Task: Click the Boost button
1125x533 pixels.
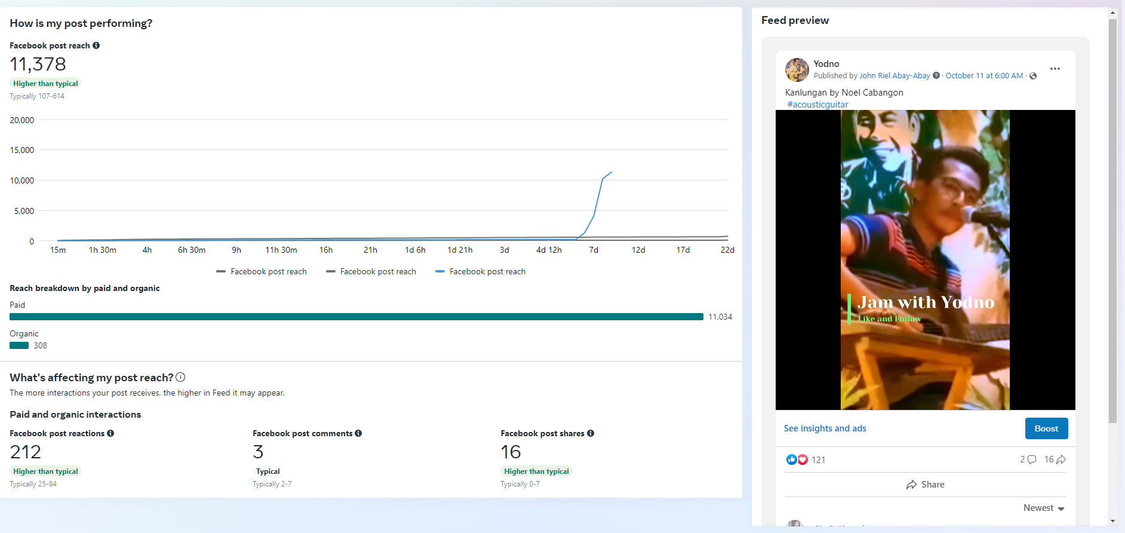Action: tap(1046, 428)
